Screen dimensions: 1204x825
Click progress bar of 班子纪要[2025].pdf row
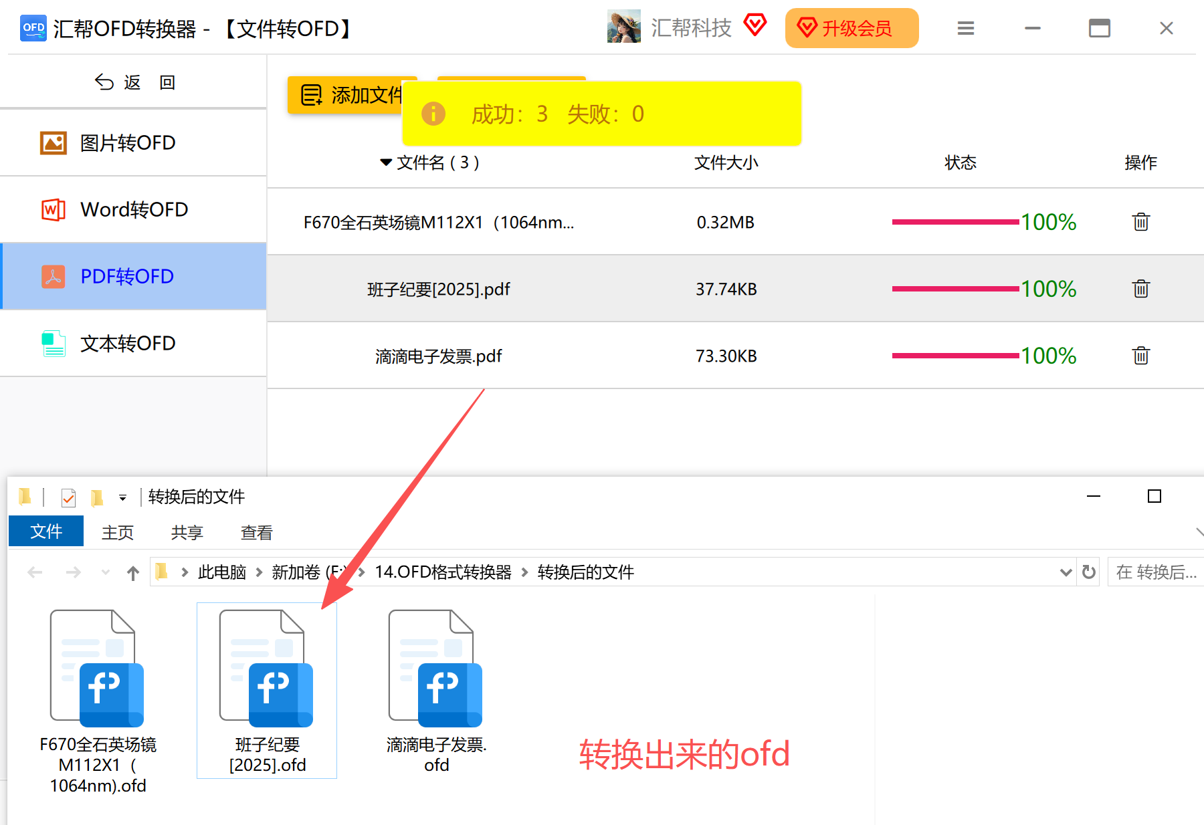(x=956, y=289)
